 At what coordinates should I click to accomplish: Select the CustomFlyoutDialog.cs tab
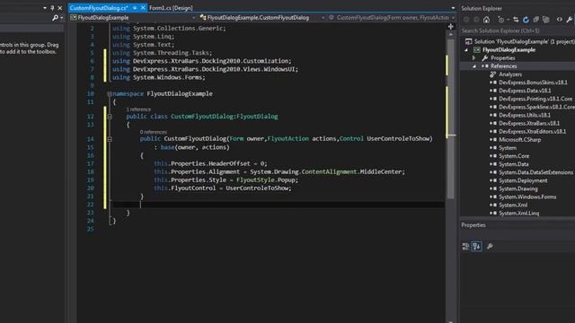click(x=99, y=8)
